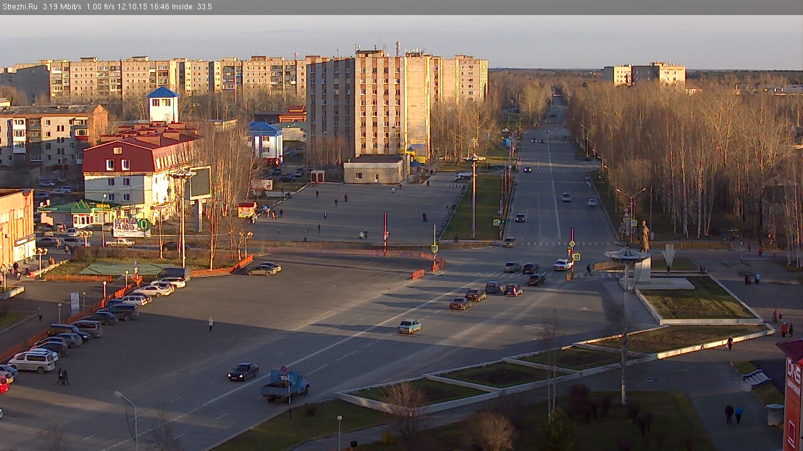Click the "Strezhi.Ru" overlay label
Screen dimensions: 803x451
pos(20,7)
